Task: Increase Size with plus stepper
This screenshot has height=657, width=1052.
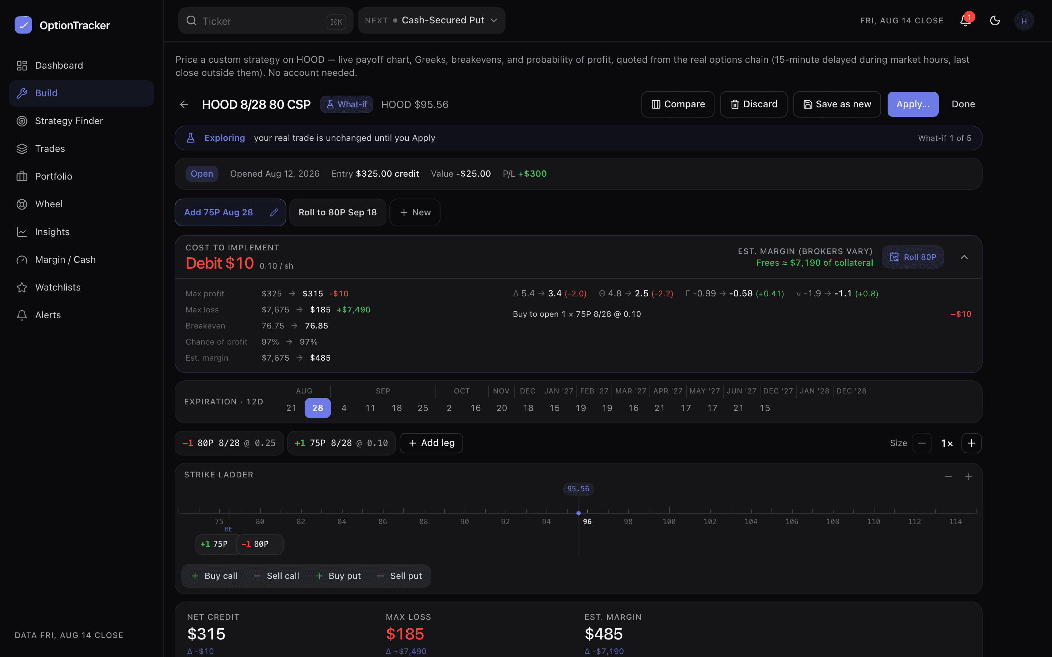Action: click(972, 443)
